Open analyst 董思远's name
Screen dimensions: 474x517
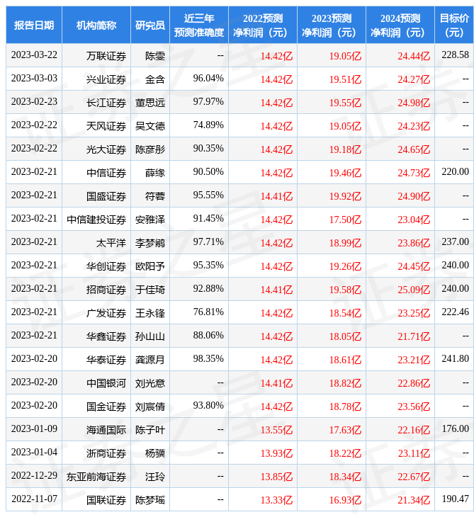point(149,102)
